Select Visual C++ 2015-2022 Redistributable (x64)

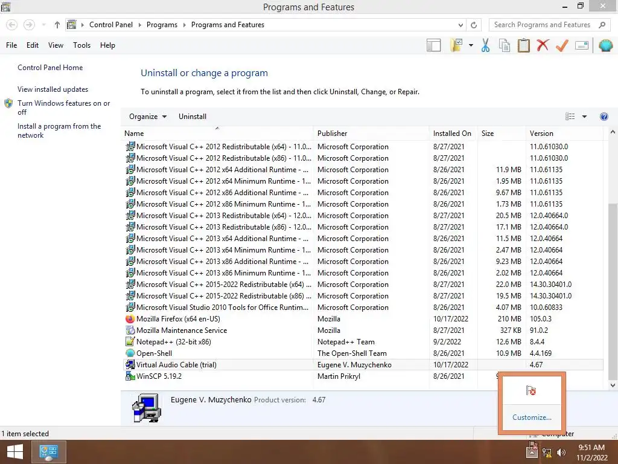[362, 285]
